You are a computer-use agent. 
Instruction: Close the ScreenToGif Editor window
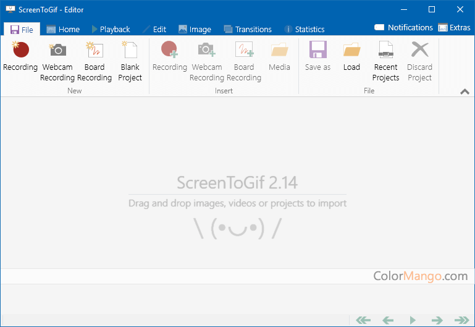(460, 9)
